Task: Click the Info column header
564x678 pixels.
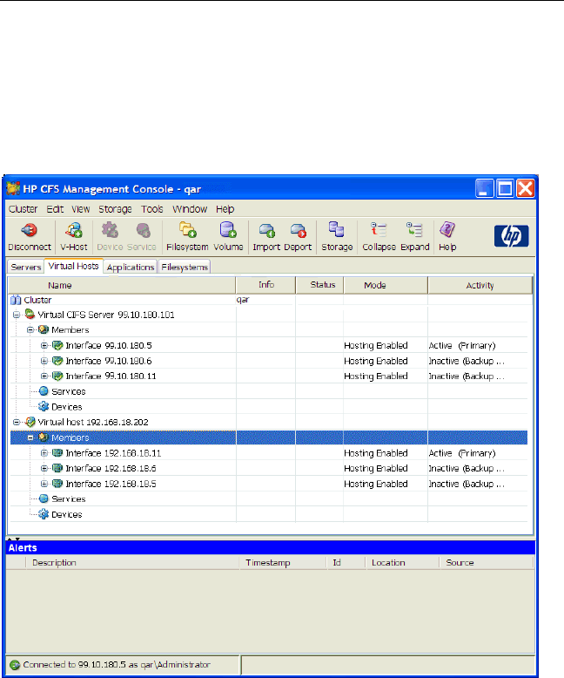Action: [266, 285]
